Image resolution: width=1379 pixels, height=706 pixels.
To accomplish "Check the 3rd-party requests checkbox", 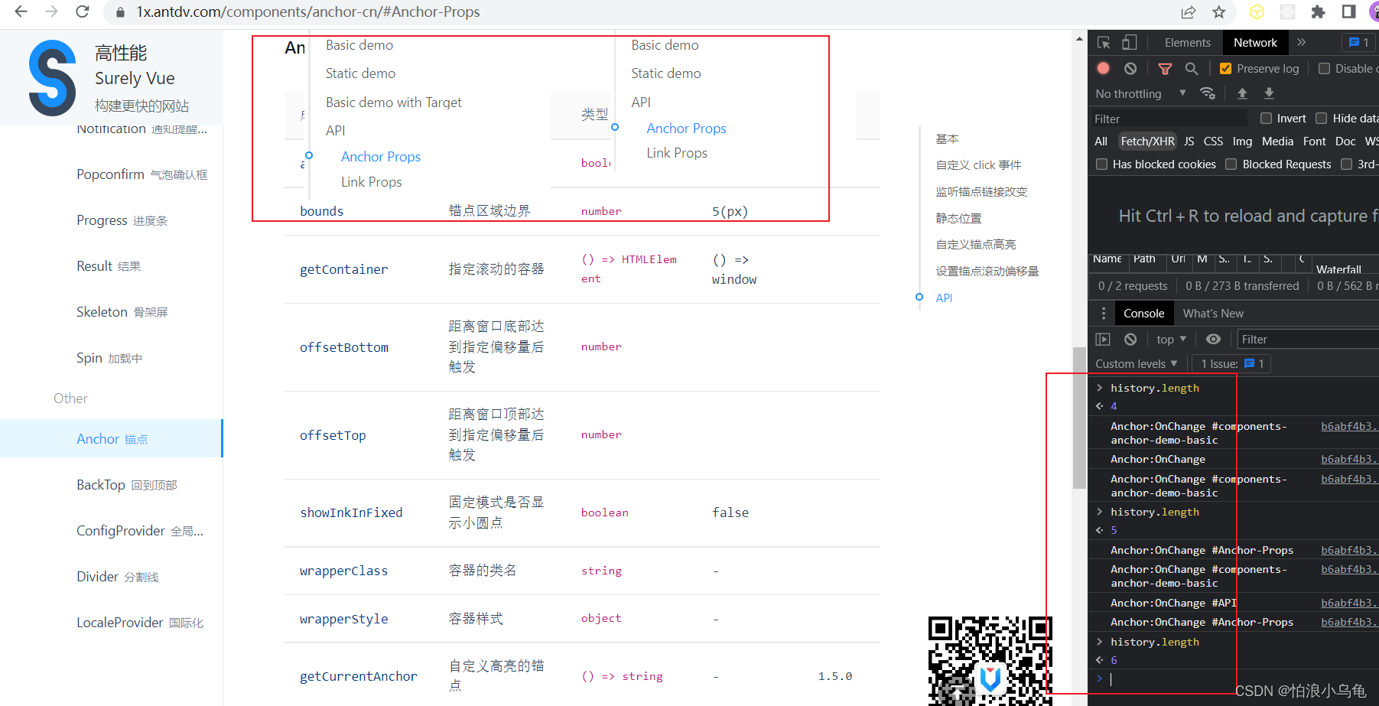I will [x=1346, y=164].
